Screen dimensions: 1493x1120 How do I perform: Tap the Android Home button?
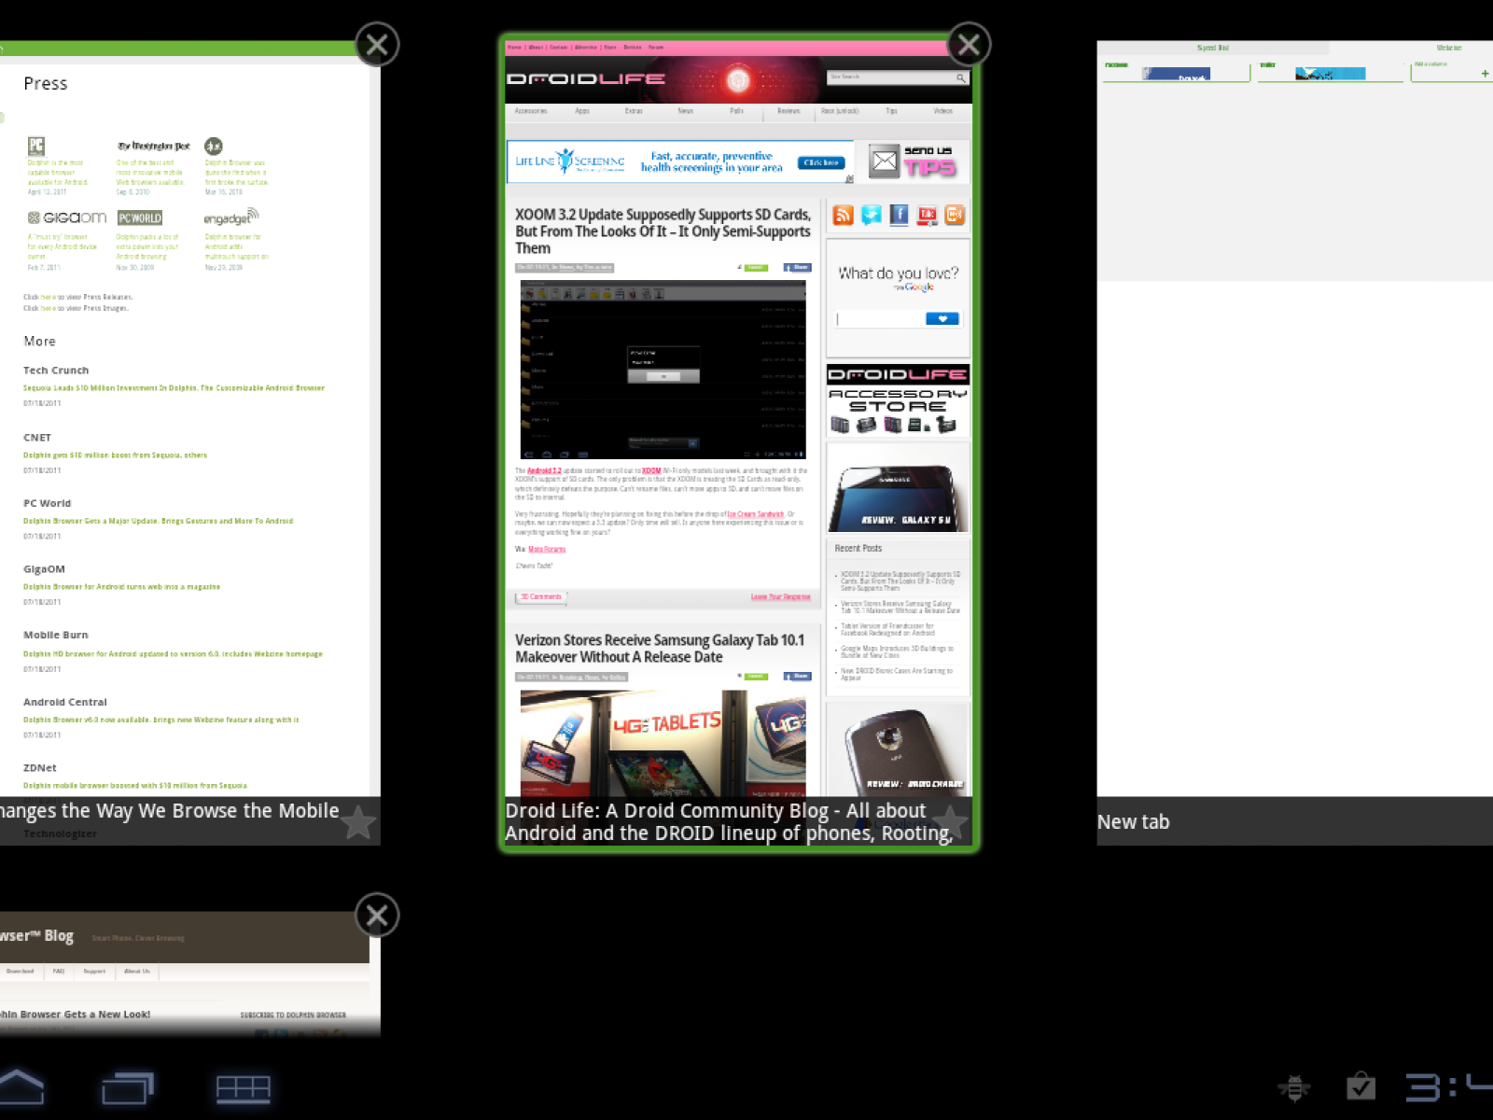click(22, 1087)
